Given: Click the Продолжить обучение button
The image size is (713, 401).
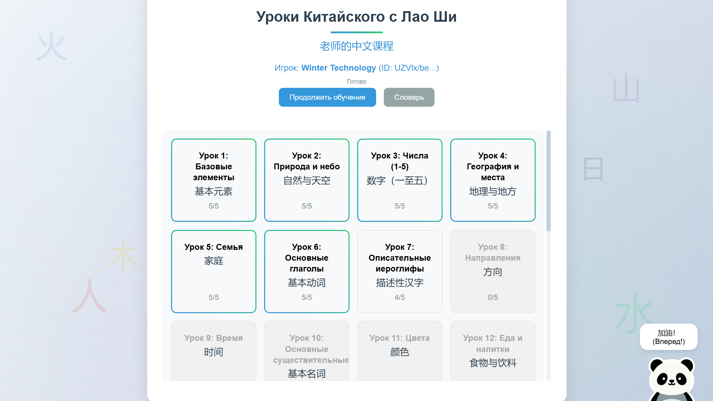Looking at the screenshot, I should pyautogui.click(x=327, y=97).
